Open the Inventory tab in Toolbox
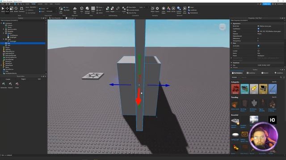The image size is (286, 160). click(x=251, y=73)
